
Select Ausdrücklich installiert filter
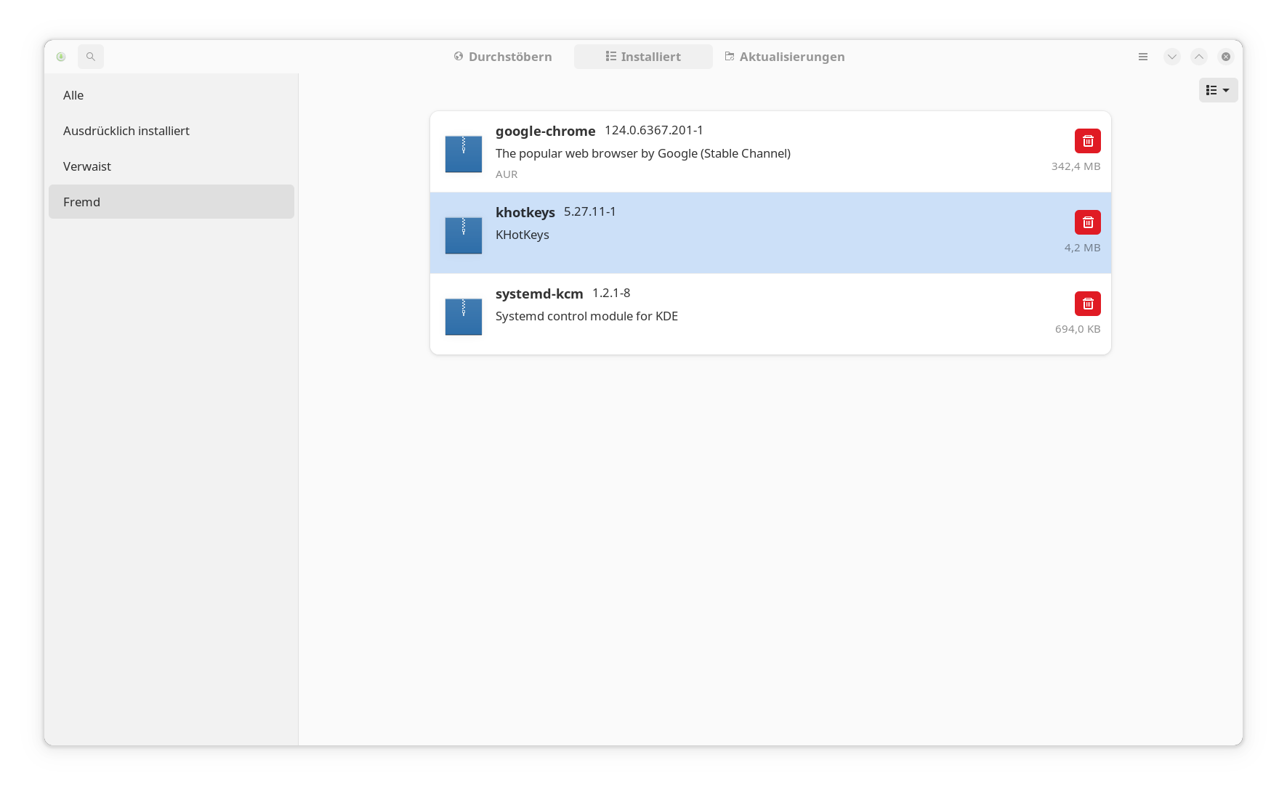(x=126, y=131)
